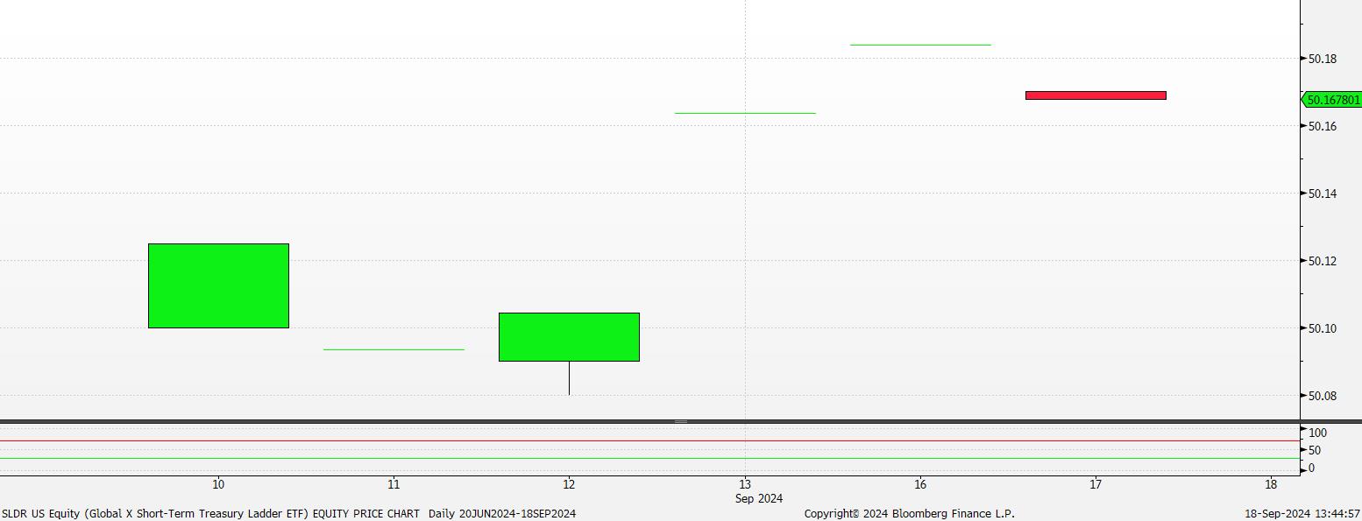Click the 50 label on the lower panel scale
The width and height of the screenshot is (1362, 521).
pyautogui.click(x=1315, y=450)
